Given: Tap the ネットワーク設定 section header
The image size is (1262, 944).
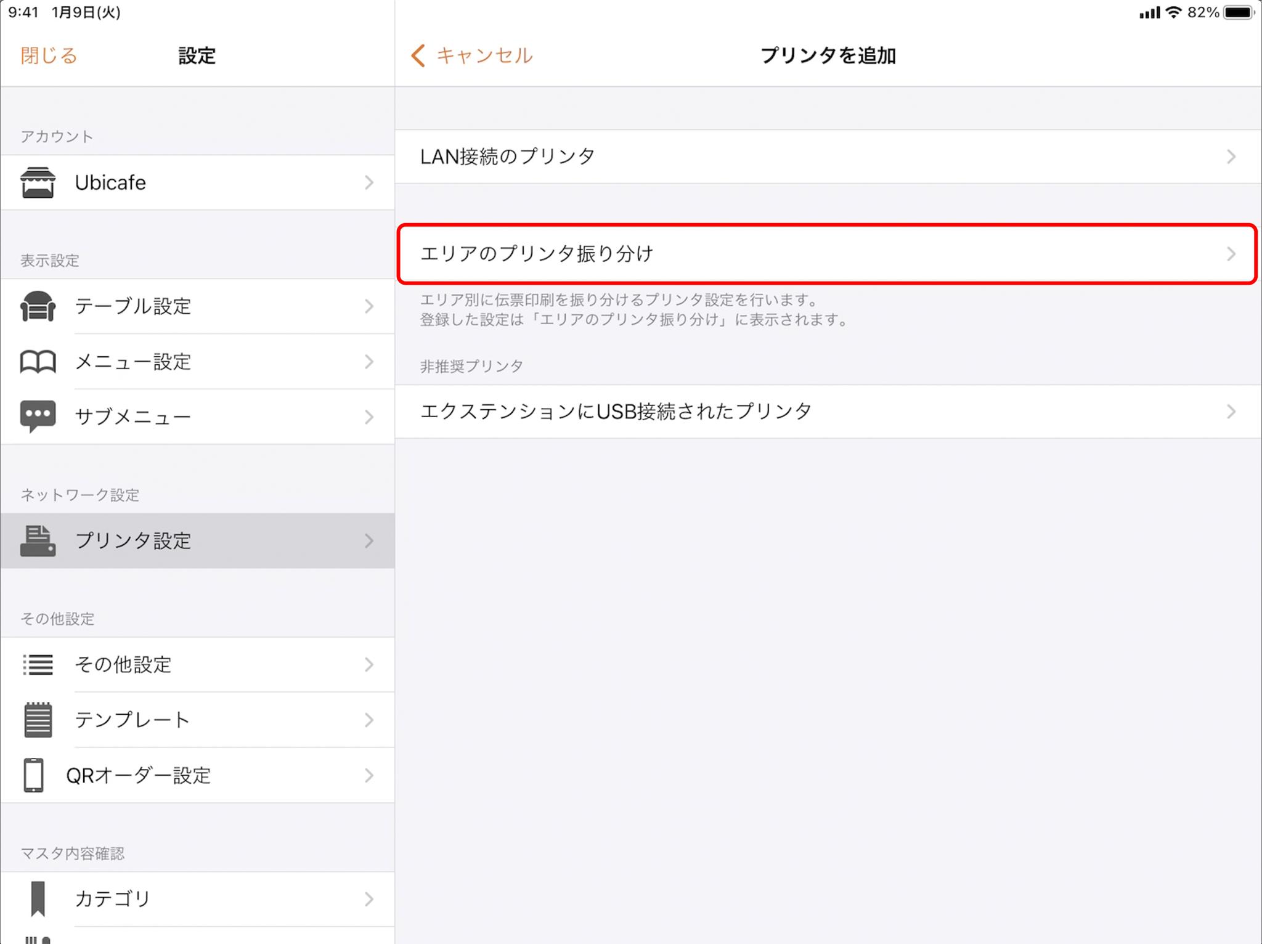Looking at the screenshot, I should pyautogui.click(x=80, y=495).
